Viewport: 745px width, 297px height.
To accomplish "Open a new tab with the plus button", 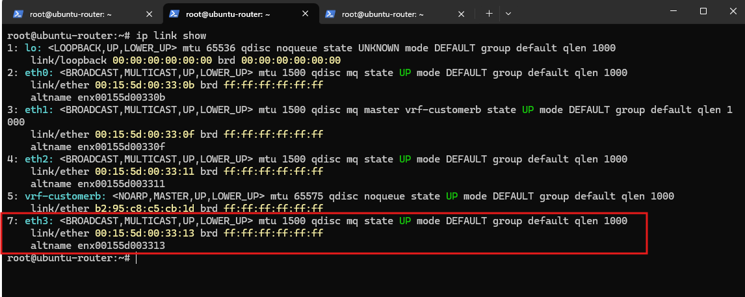I will [489, 14].
